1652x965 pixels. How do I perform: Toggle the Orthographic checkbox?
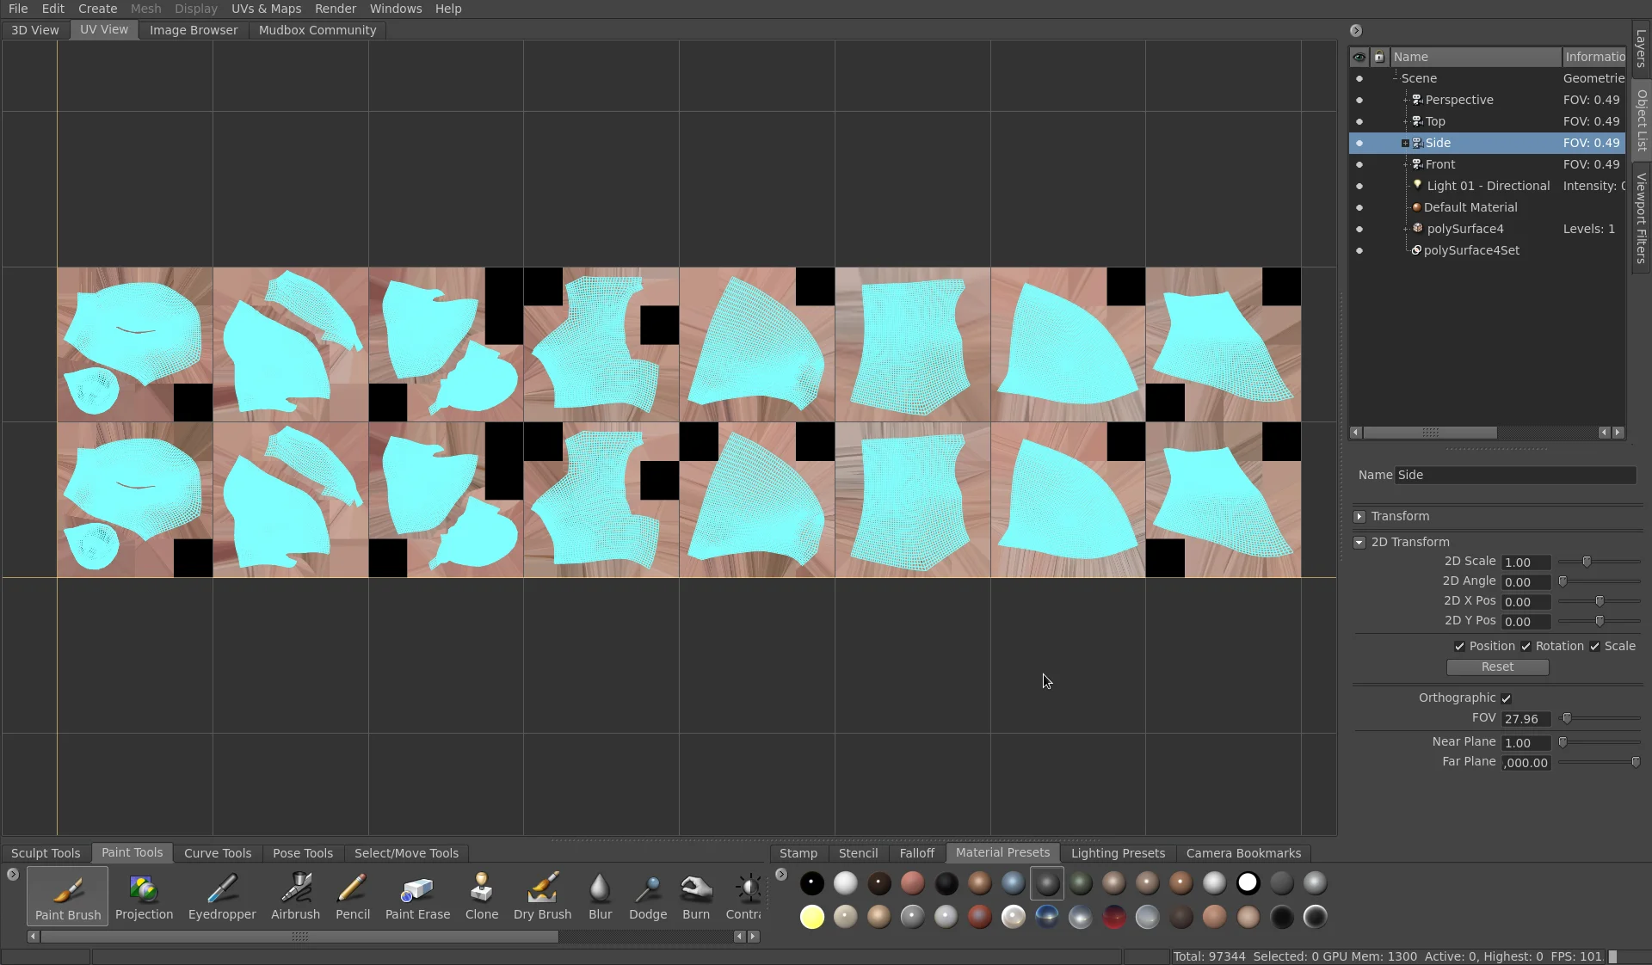(x=1506, y=698)
